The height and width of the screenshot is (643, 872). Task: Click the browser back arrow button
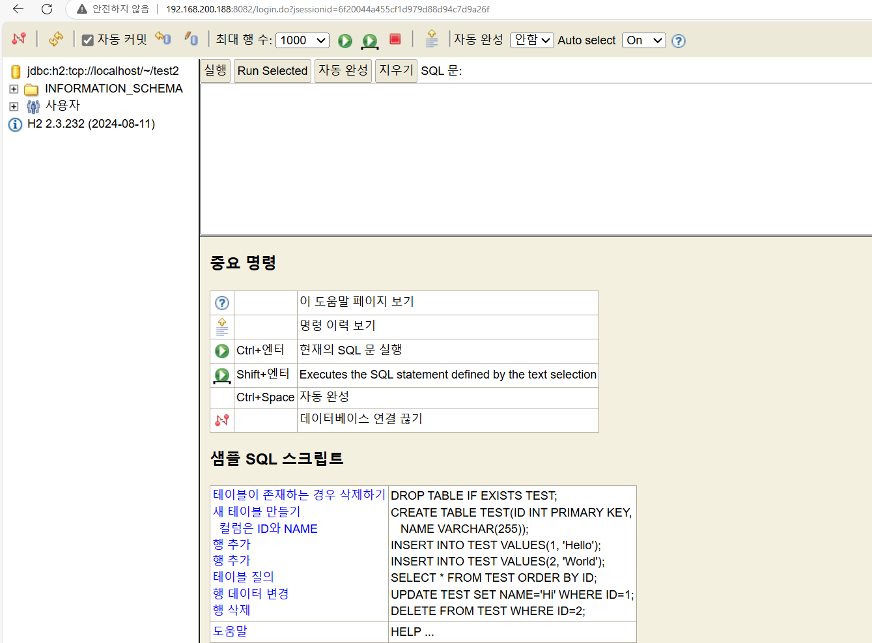click(x=18, y=9)
